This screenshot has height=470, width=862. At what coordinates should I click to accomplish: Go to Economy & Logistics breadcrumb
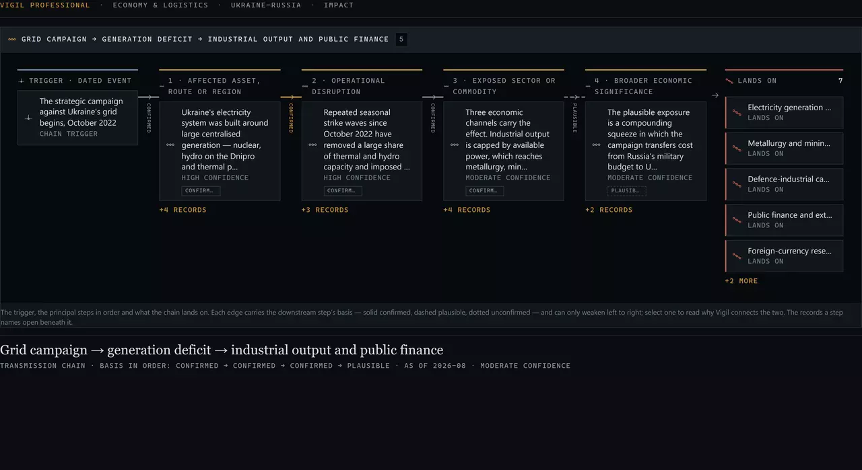coord(160,5)
